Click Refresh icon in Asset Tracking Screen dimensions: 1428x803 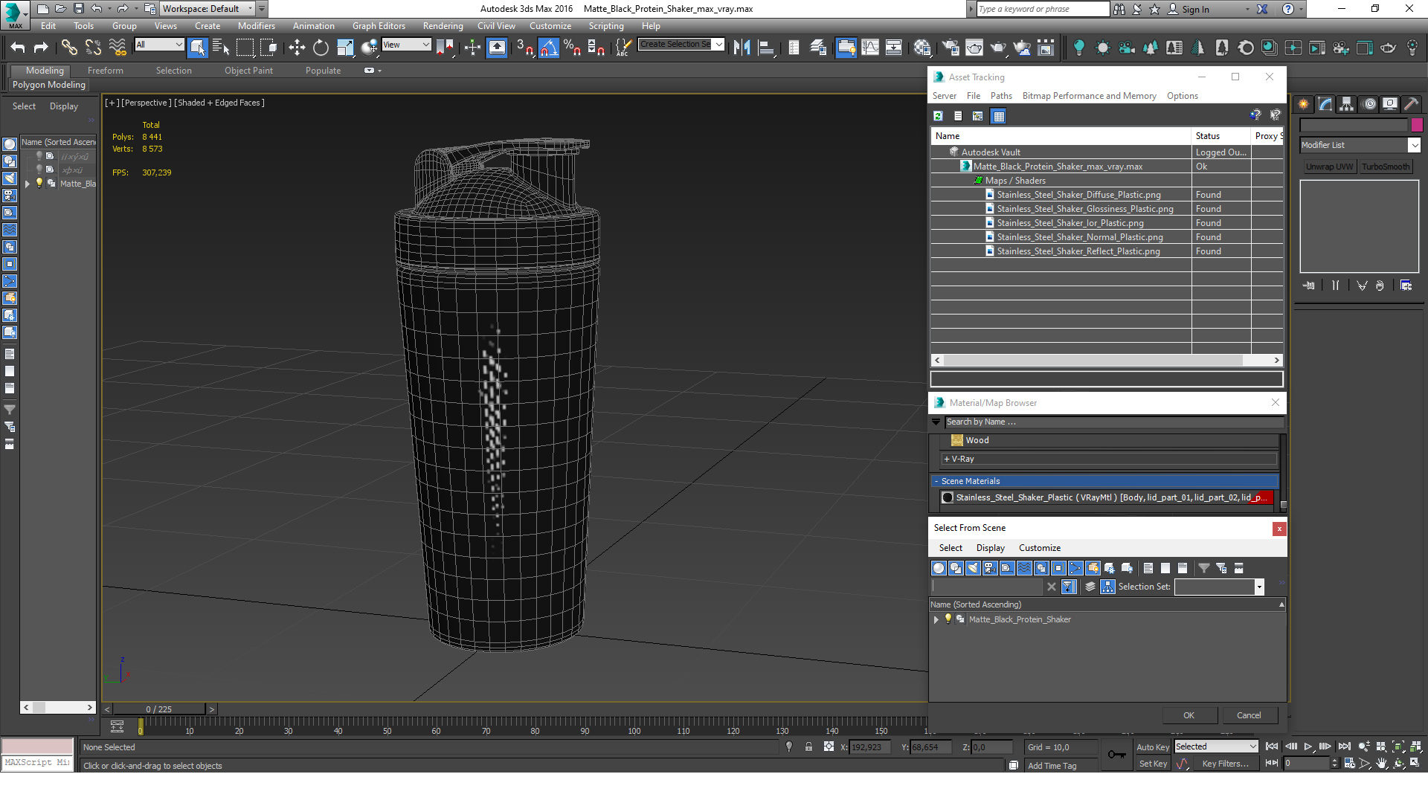[938, 116]
